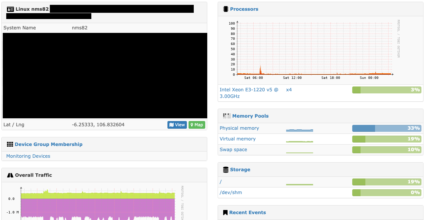
Task: Open the /dev/shm storage details
Action: tap(230, 192)
